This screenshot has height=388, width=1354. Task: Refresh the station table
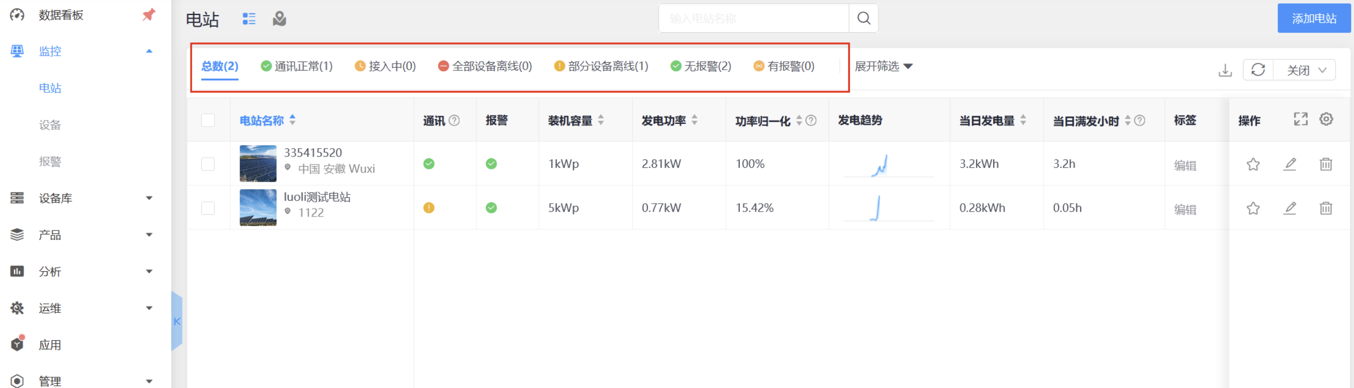[1258, 70]
